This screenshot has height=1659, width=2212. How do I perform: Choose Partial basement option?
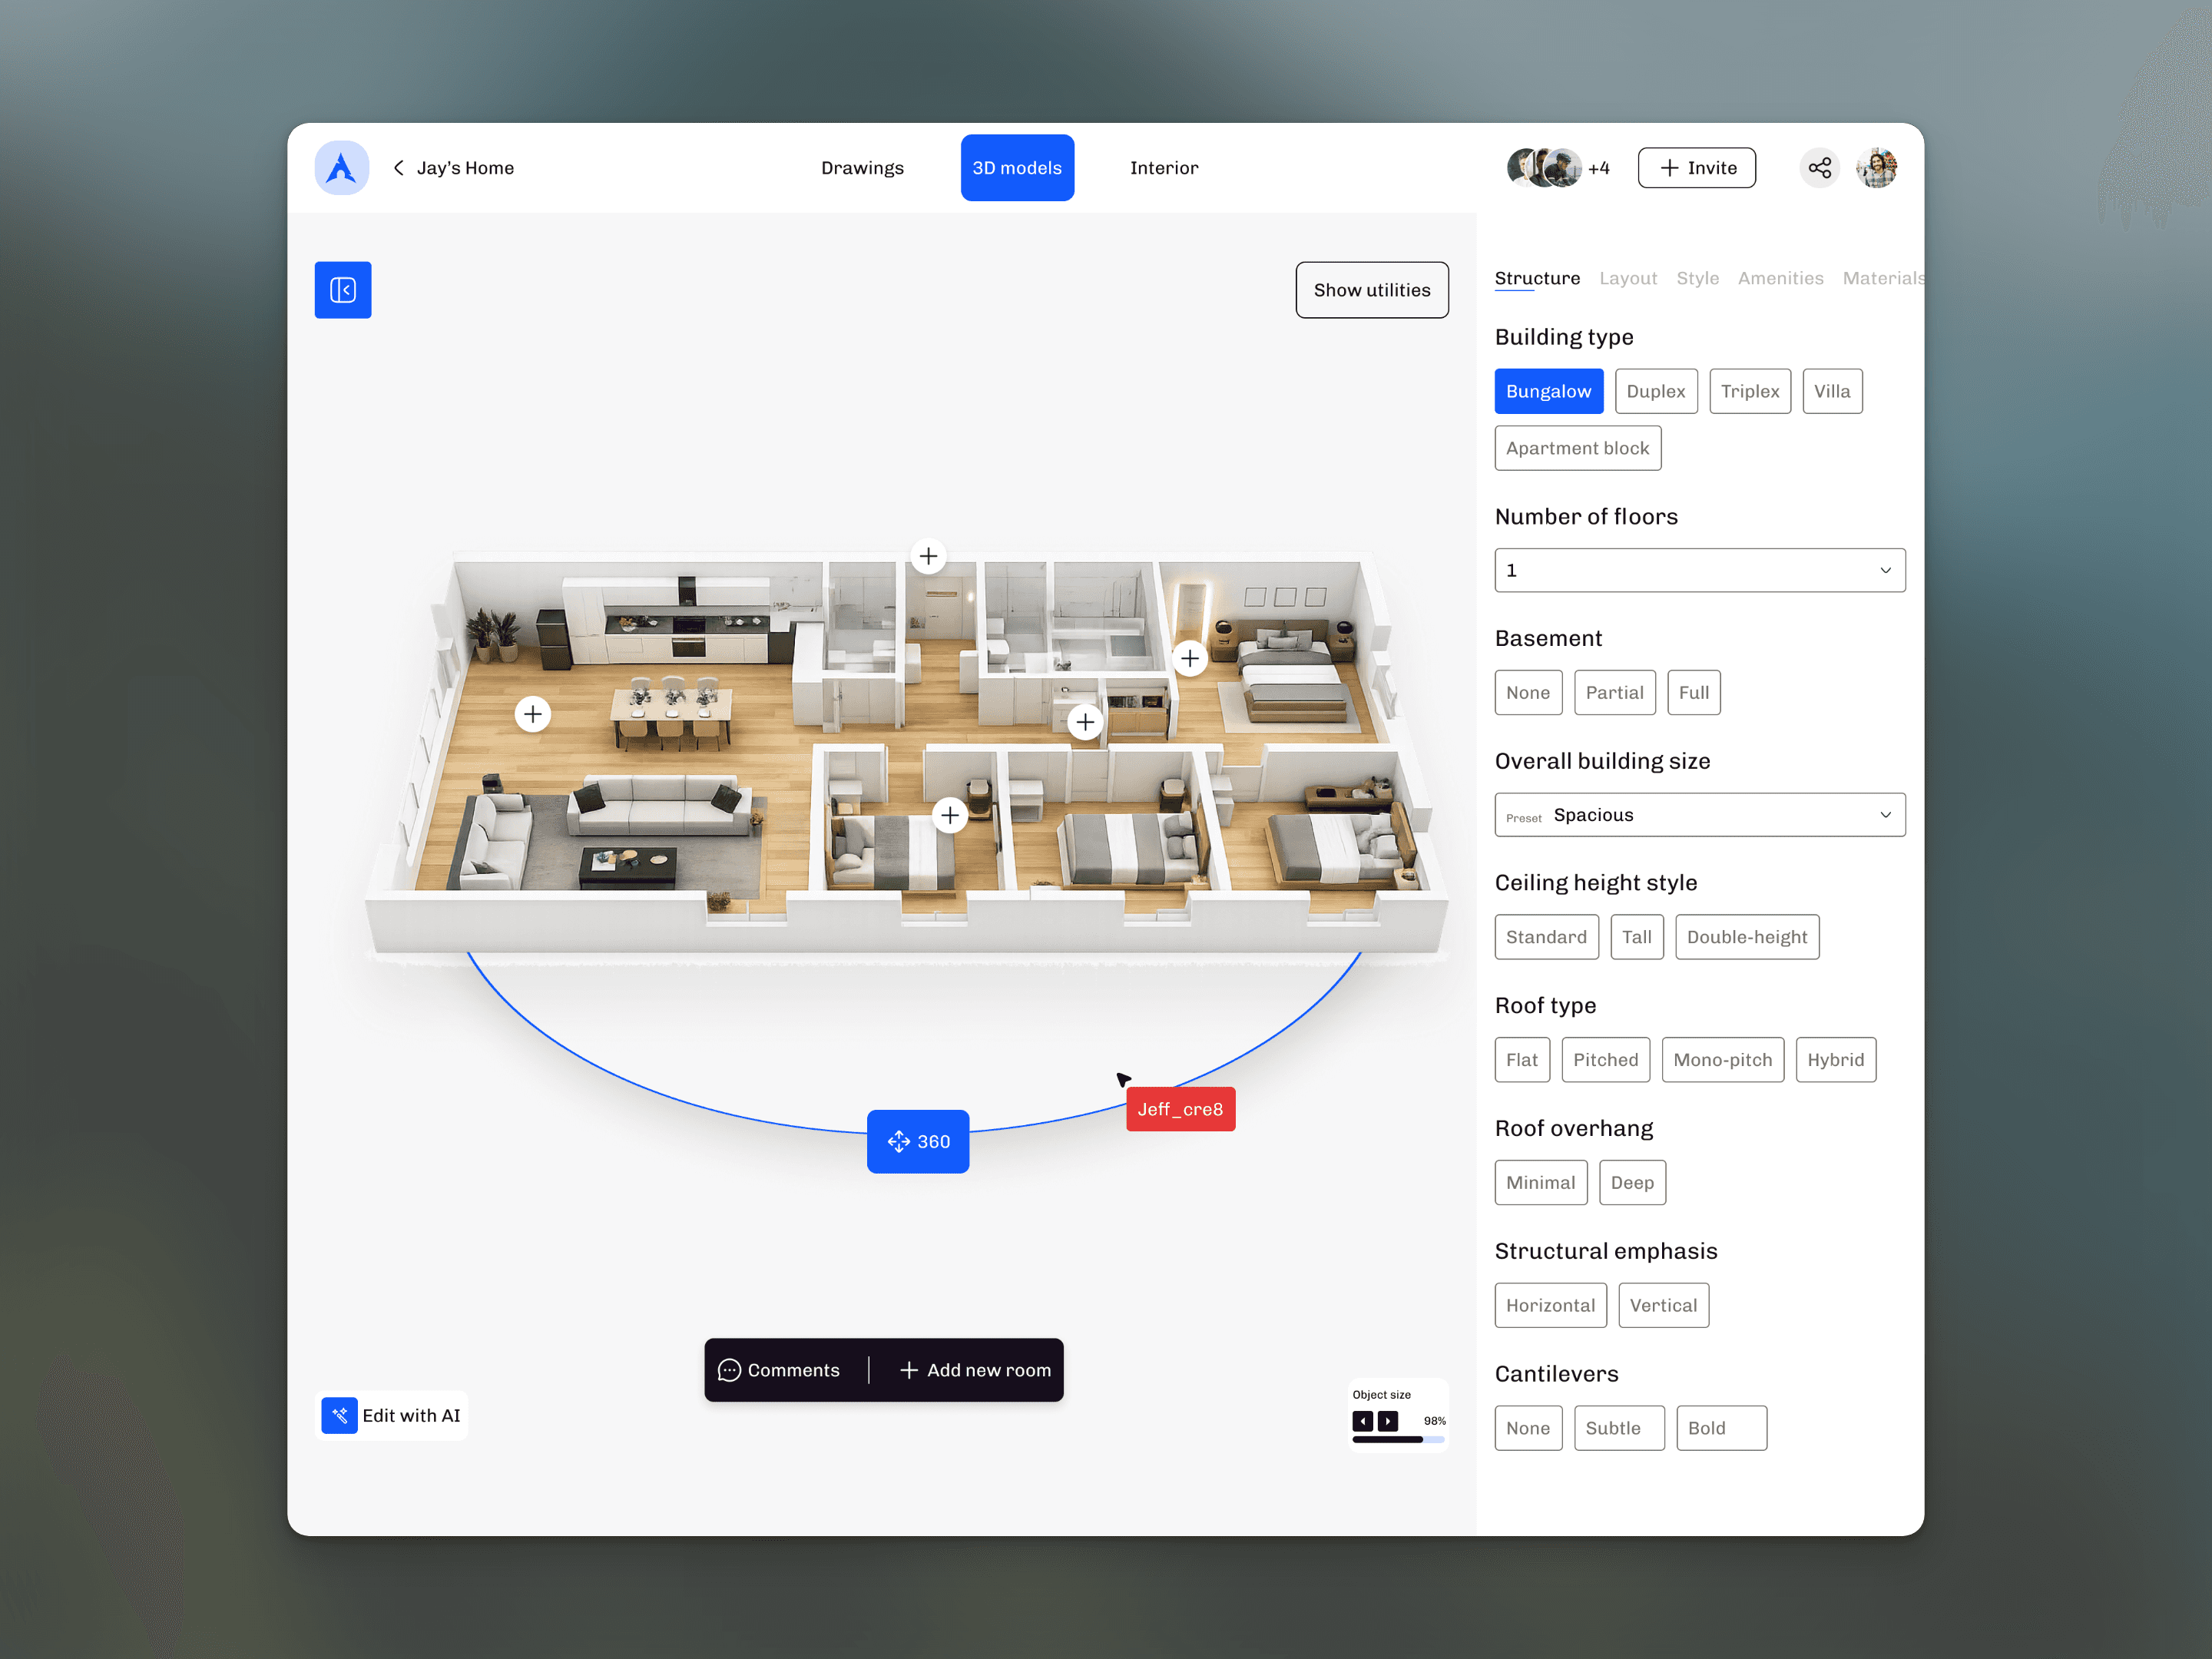[1614, 692]
